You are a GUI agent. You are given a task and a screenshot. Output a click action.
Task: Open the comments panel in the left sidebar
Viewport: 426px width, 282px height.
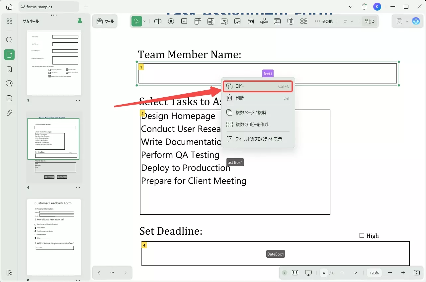pyautogui.click(x=9, y=83)
